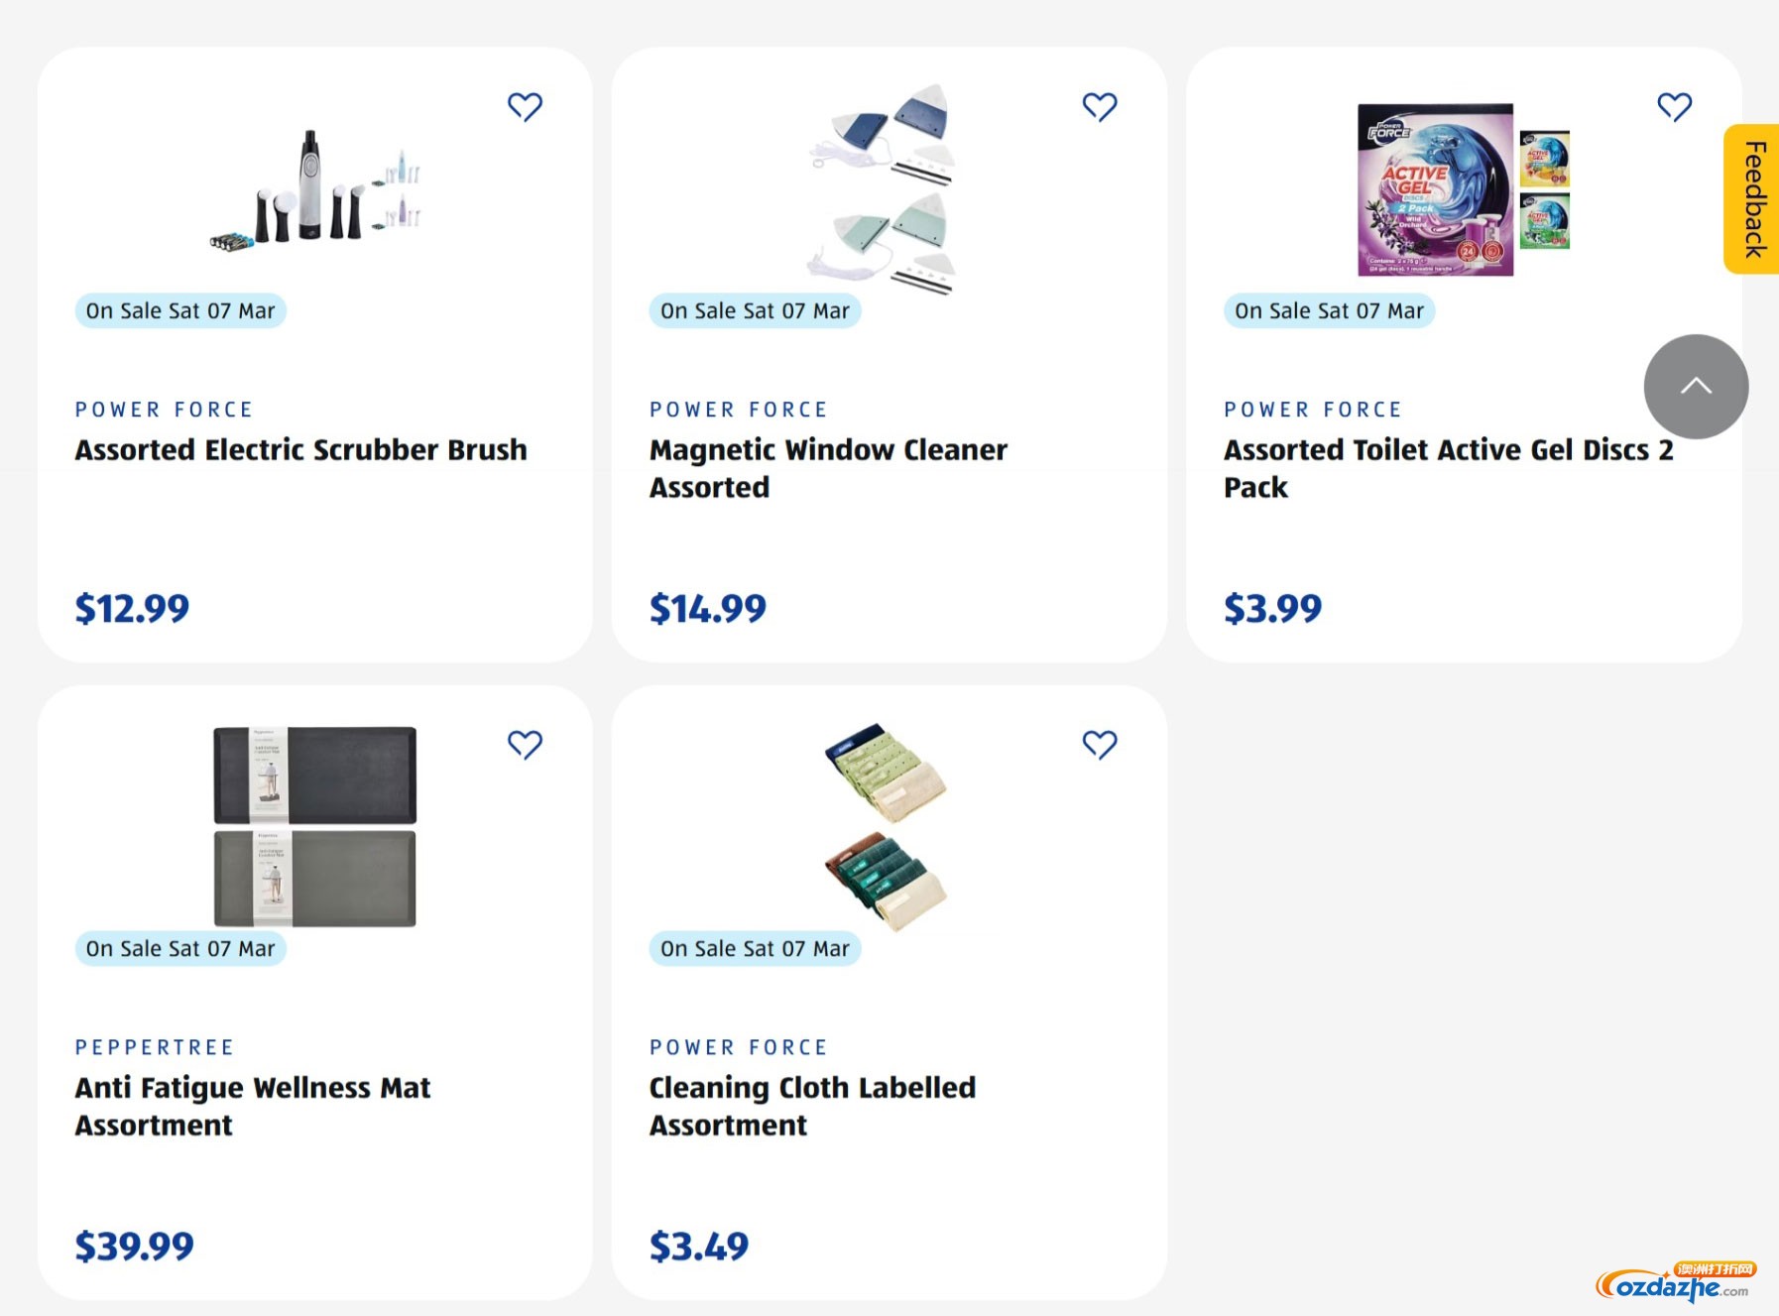Image resolution: width=1779 pixels, height=1316 pixels.
Task: Click heart icon on Cleaning Cloth card
Action: 1099,744
